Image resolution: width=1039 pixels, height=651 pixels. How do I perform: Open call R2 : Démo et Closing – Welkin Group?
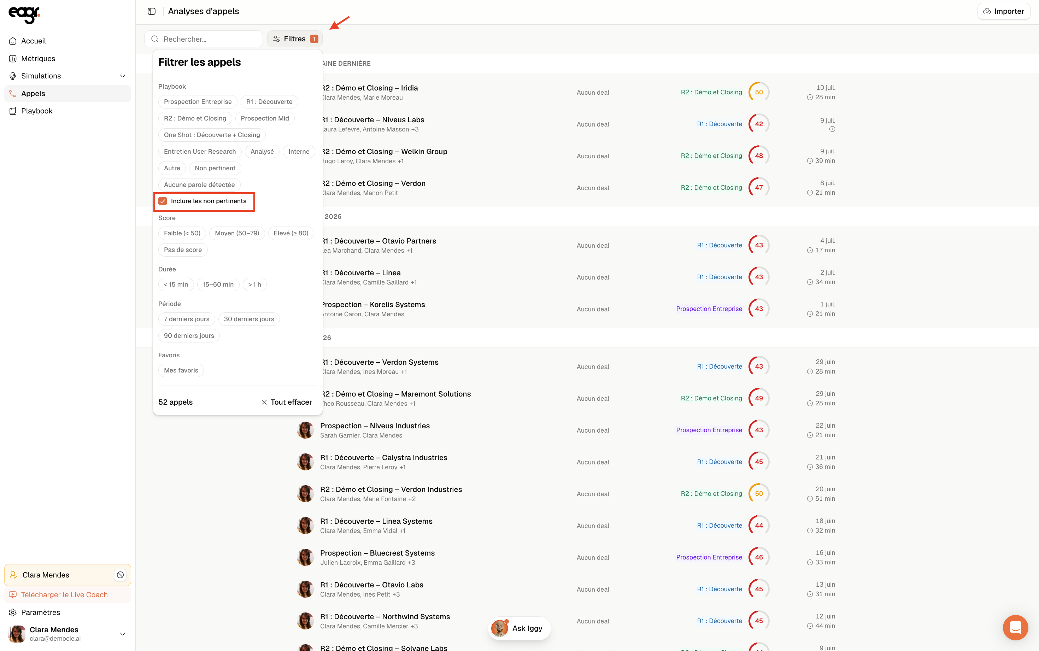[385, 152]
